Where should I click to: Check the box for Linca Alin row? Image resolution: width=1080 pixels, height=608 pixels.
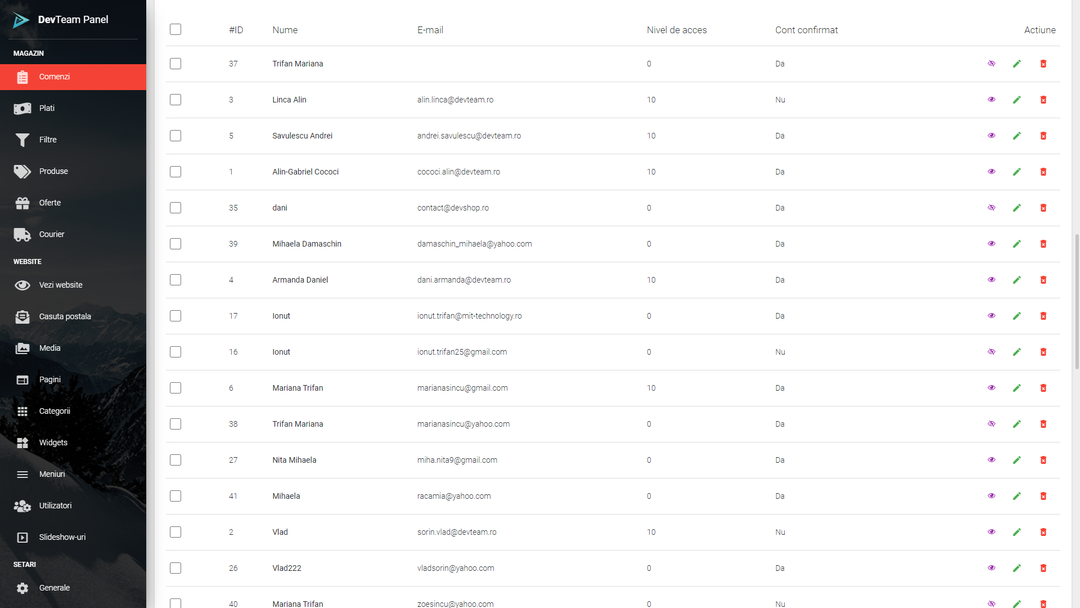175,100
